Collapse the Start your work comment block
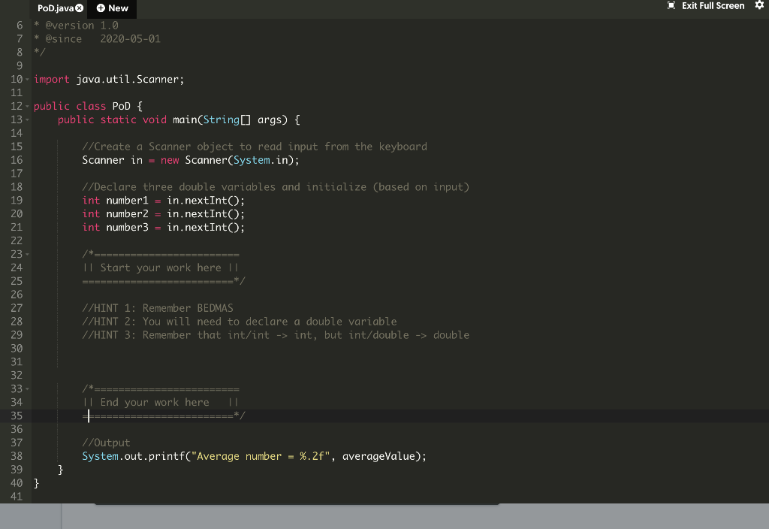This screenshot has width=769, height=529. click(x=27, y=254)
